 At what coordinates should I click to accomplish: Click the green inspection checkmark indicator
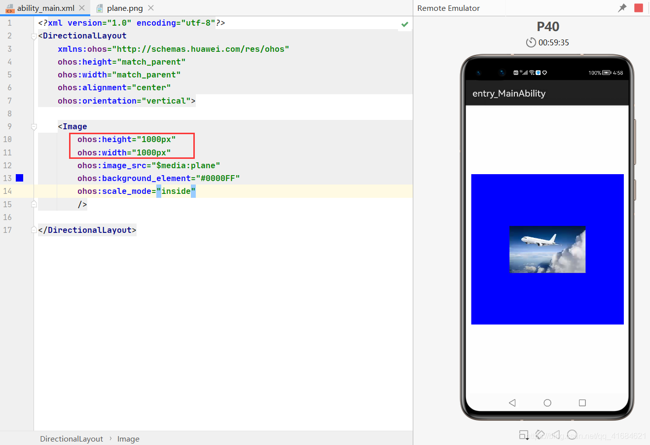(x=405, y=24)
